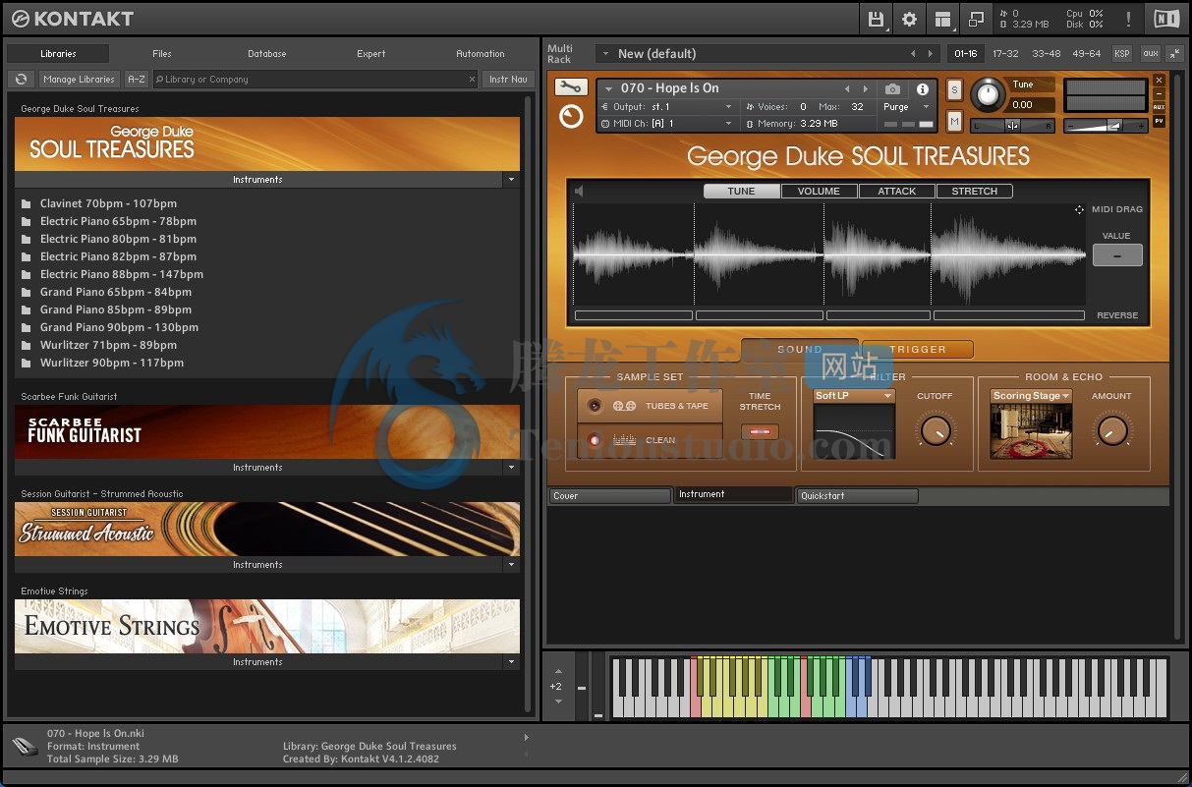Open Kontakt options via the gear icon
This screenshot has width=1192, height=787.
909,18
